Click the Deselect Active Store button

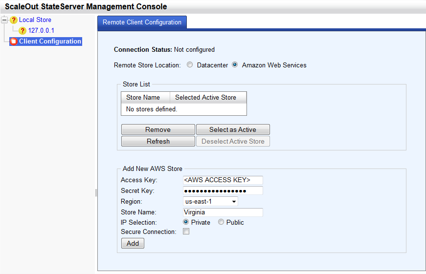(x=233, y=141)
